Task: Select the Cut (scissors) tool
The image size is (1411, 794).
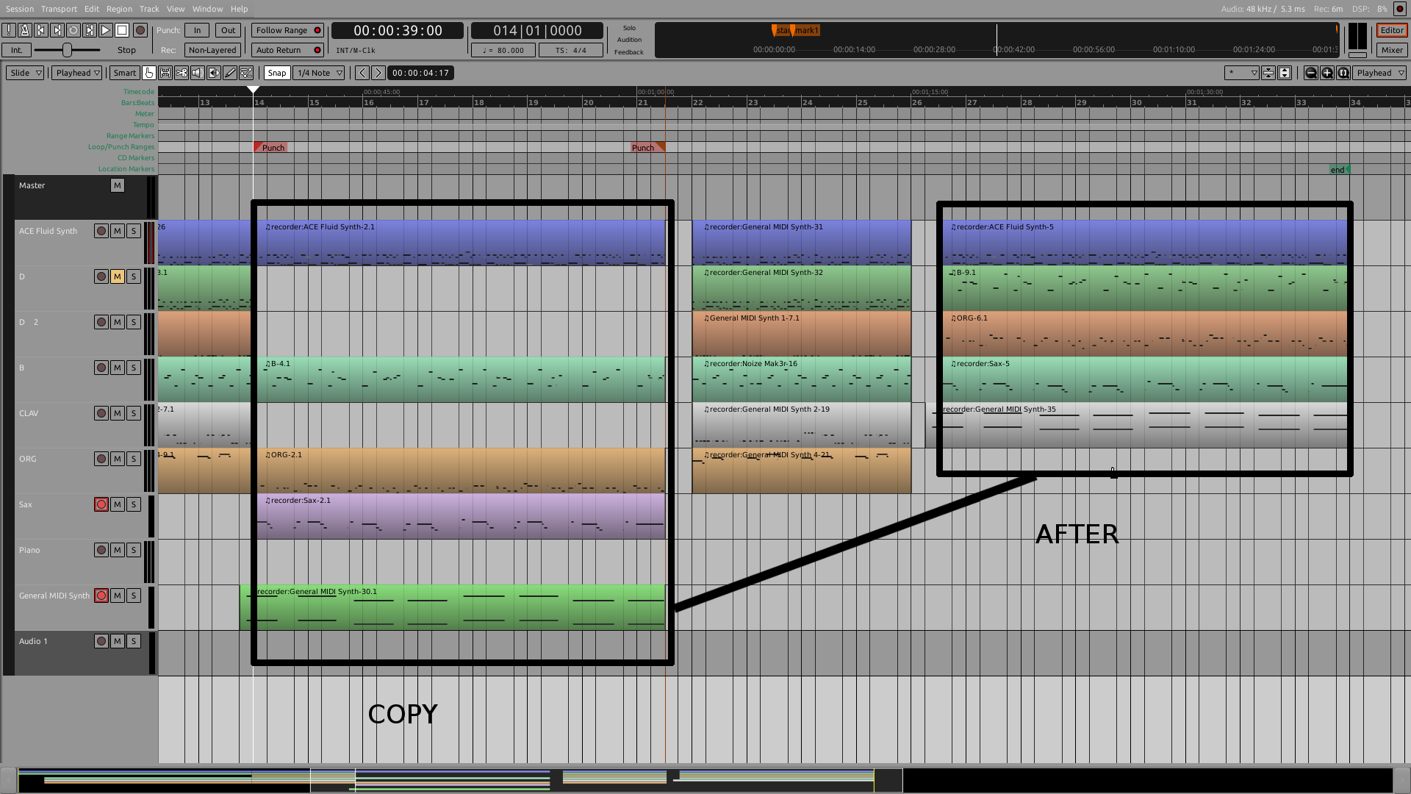Action: click(x=182, y=73)
